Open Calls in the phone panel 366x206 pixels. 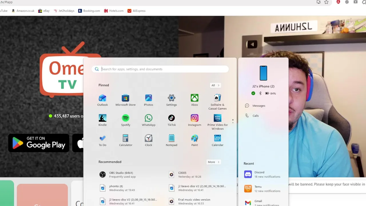tap(252, 116)
